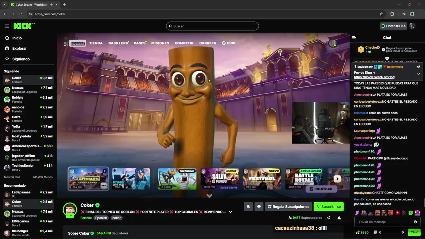Bookmark this page with the star icon
The height and width of the screenshot is (239, 425).
[x=381, y=14]
